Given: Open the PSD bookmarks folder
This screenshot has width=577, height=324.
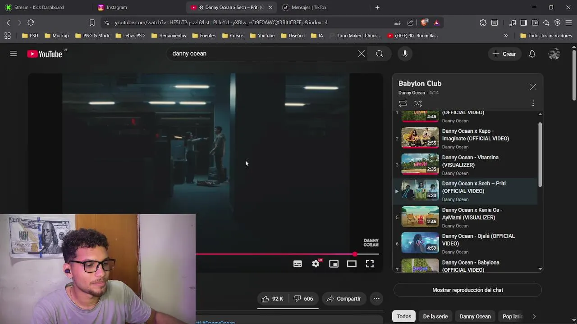Looking at the screenshot, I should [30, 36].
